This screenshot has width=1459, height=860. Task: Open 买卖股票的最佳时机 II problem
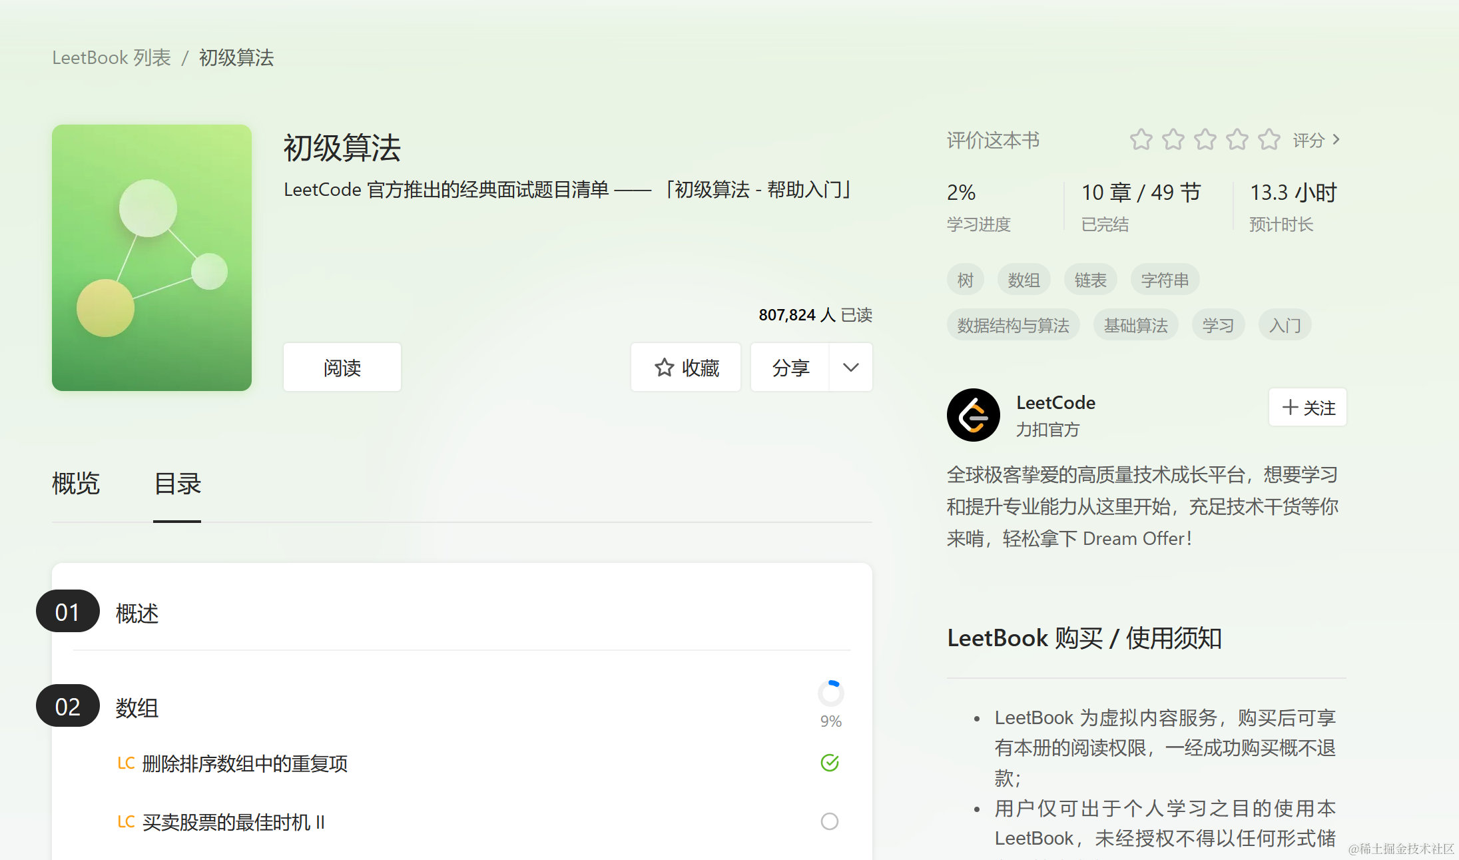click(234, 822)
